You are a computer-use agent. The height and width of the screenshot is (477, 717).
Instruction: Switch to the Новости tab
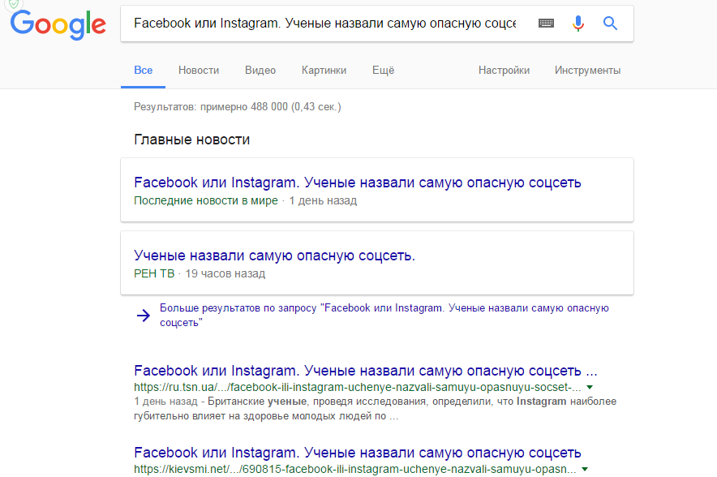[199, 71]
